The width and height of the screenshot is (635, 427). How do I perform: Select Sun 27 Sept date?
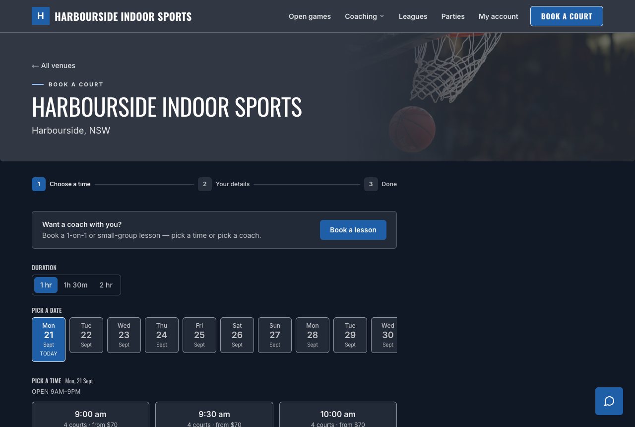[x=275, y=335]
